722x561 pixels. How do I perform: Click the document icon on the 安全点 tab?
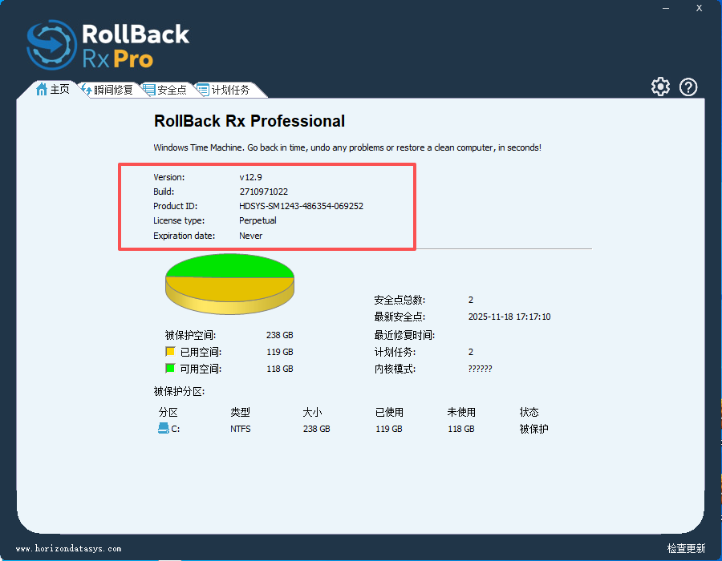click(148, 89)
